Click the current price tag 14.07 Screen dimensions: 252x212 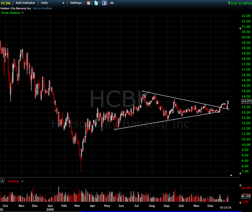pyautogui.click(x=246, y=101)
